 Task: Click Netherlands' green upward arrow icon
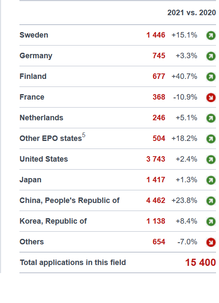pos(211,118)
